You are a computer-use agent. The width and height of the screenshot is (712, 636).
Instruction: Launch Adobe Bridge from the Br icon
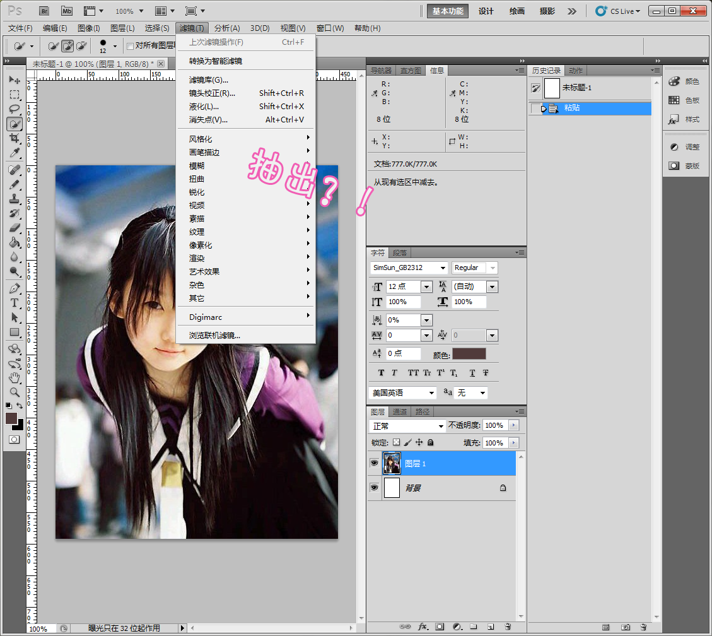click(x=44, y=11)
